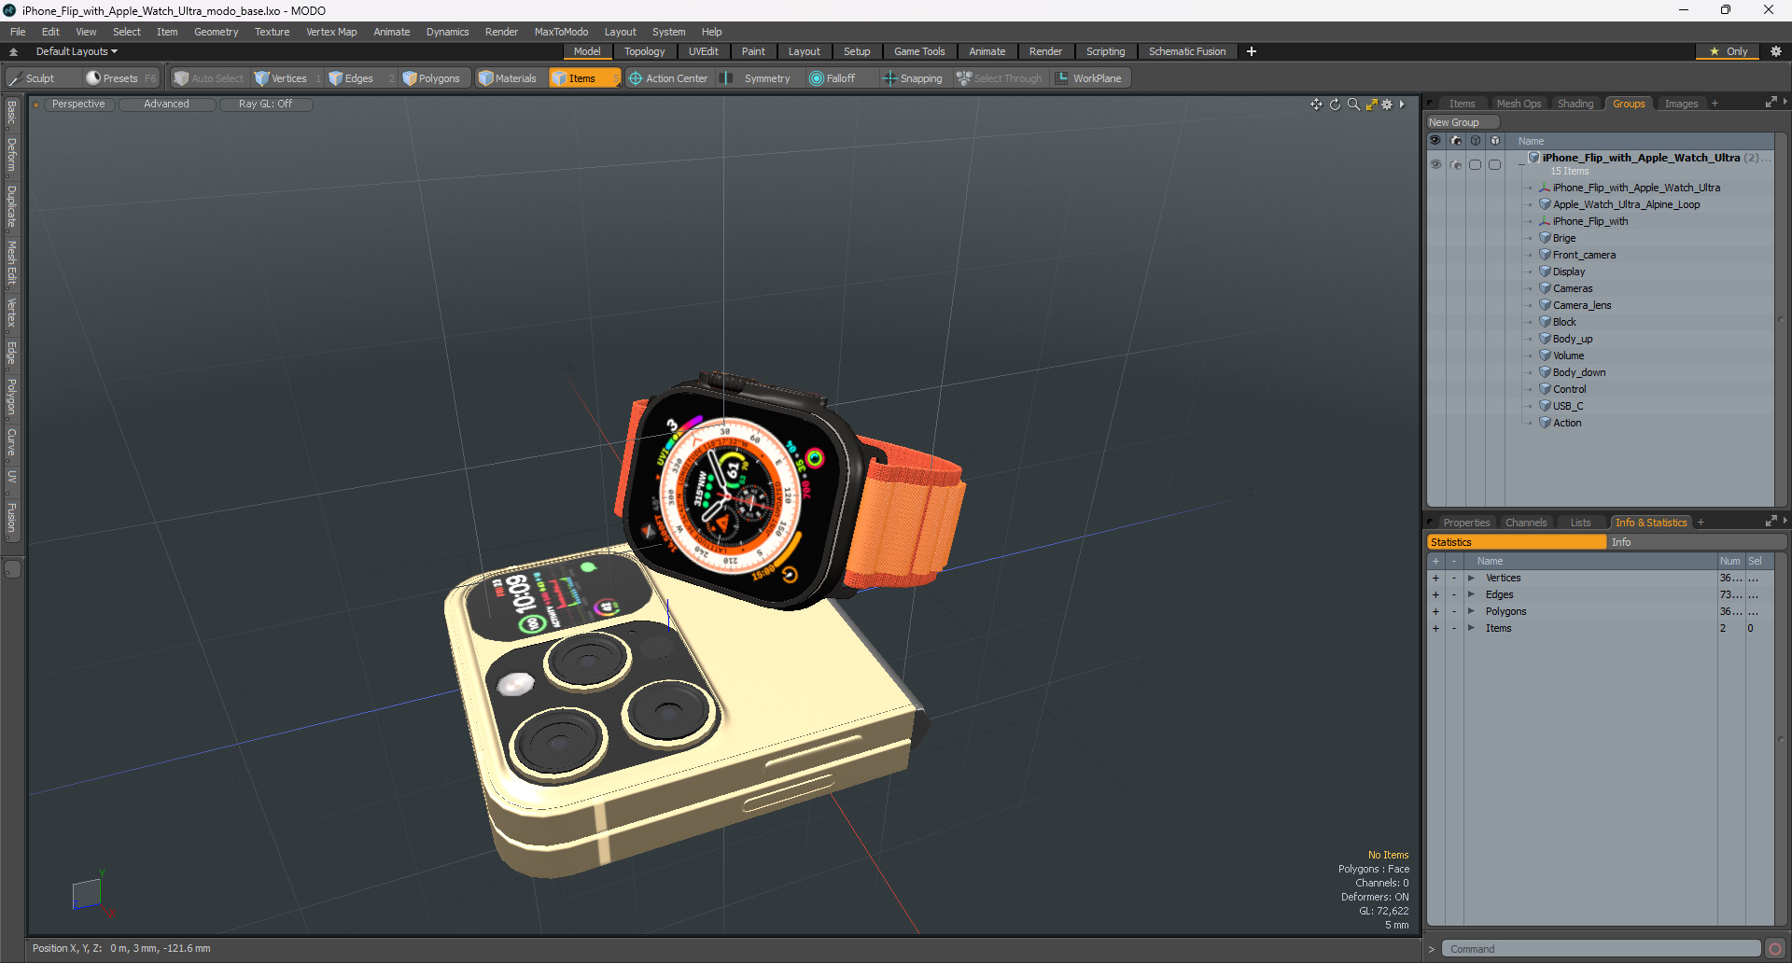Open the Schematic Fusion layout
Viewport: 1792px width, 963px height.
pos(1187,51)
